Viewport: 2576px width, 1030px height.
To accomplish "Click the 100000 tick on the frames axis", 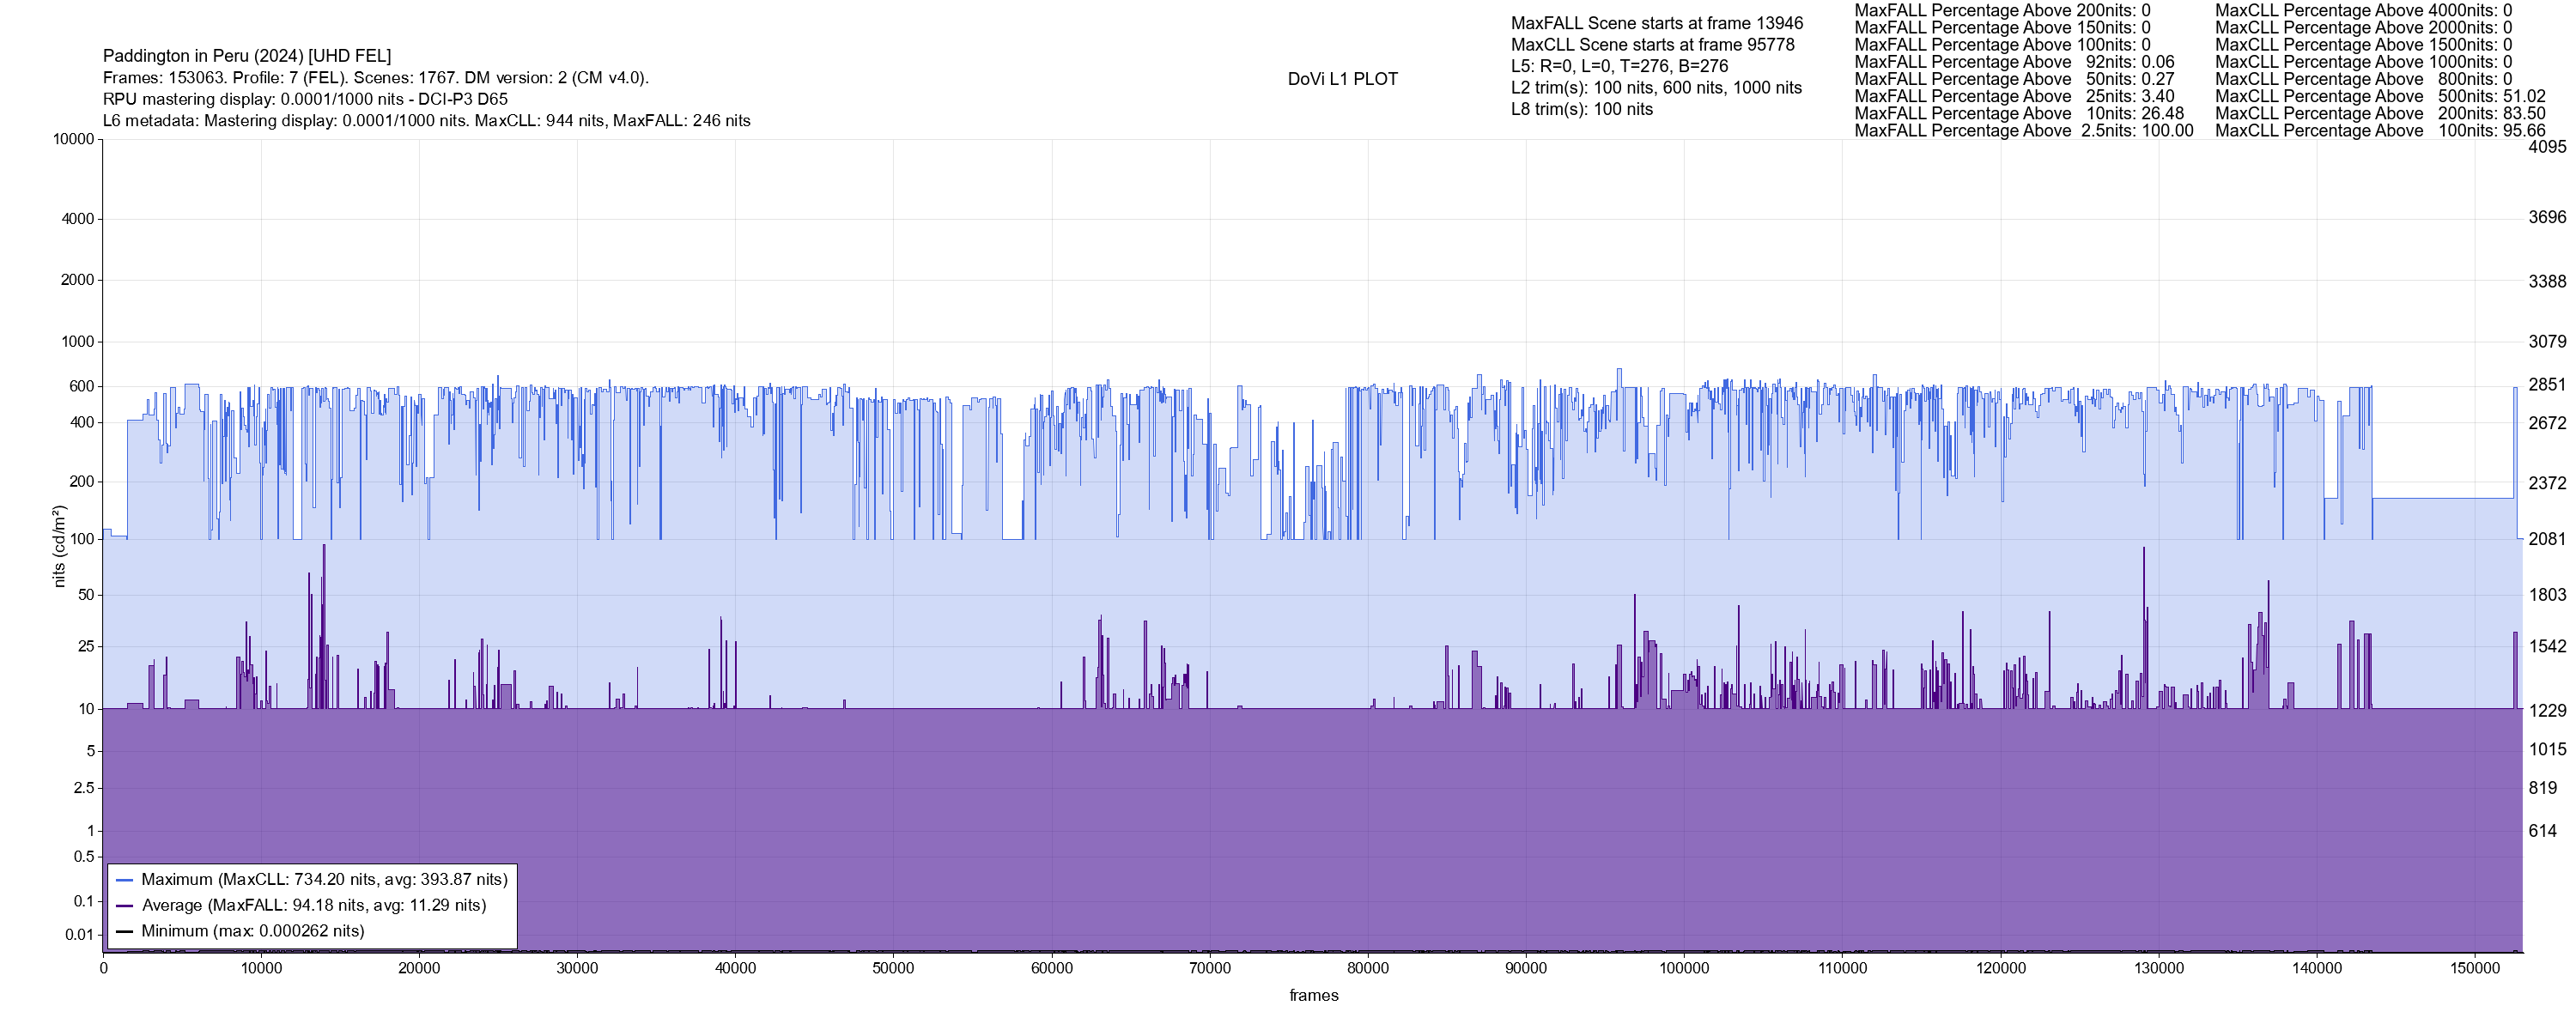I will (x=1684, y=968).
